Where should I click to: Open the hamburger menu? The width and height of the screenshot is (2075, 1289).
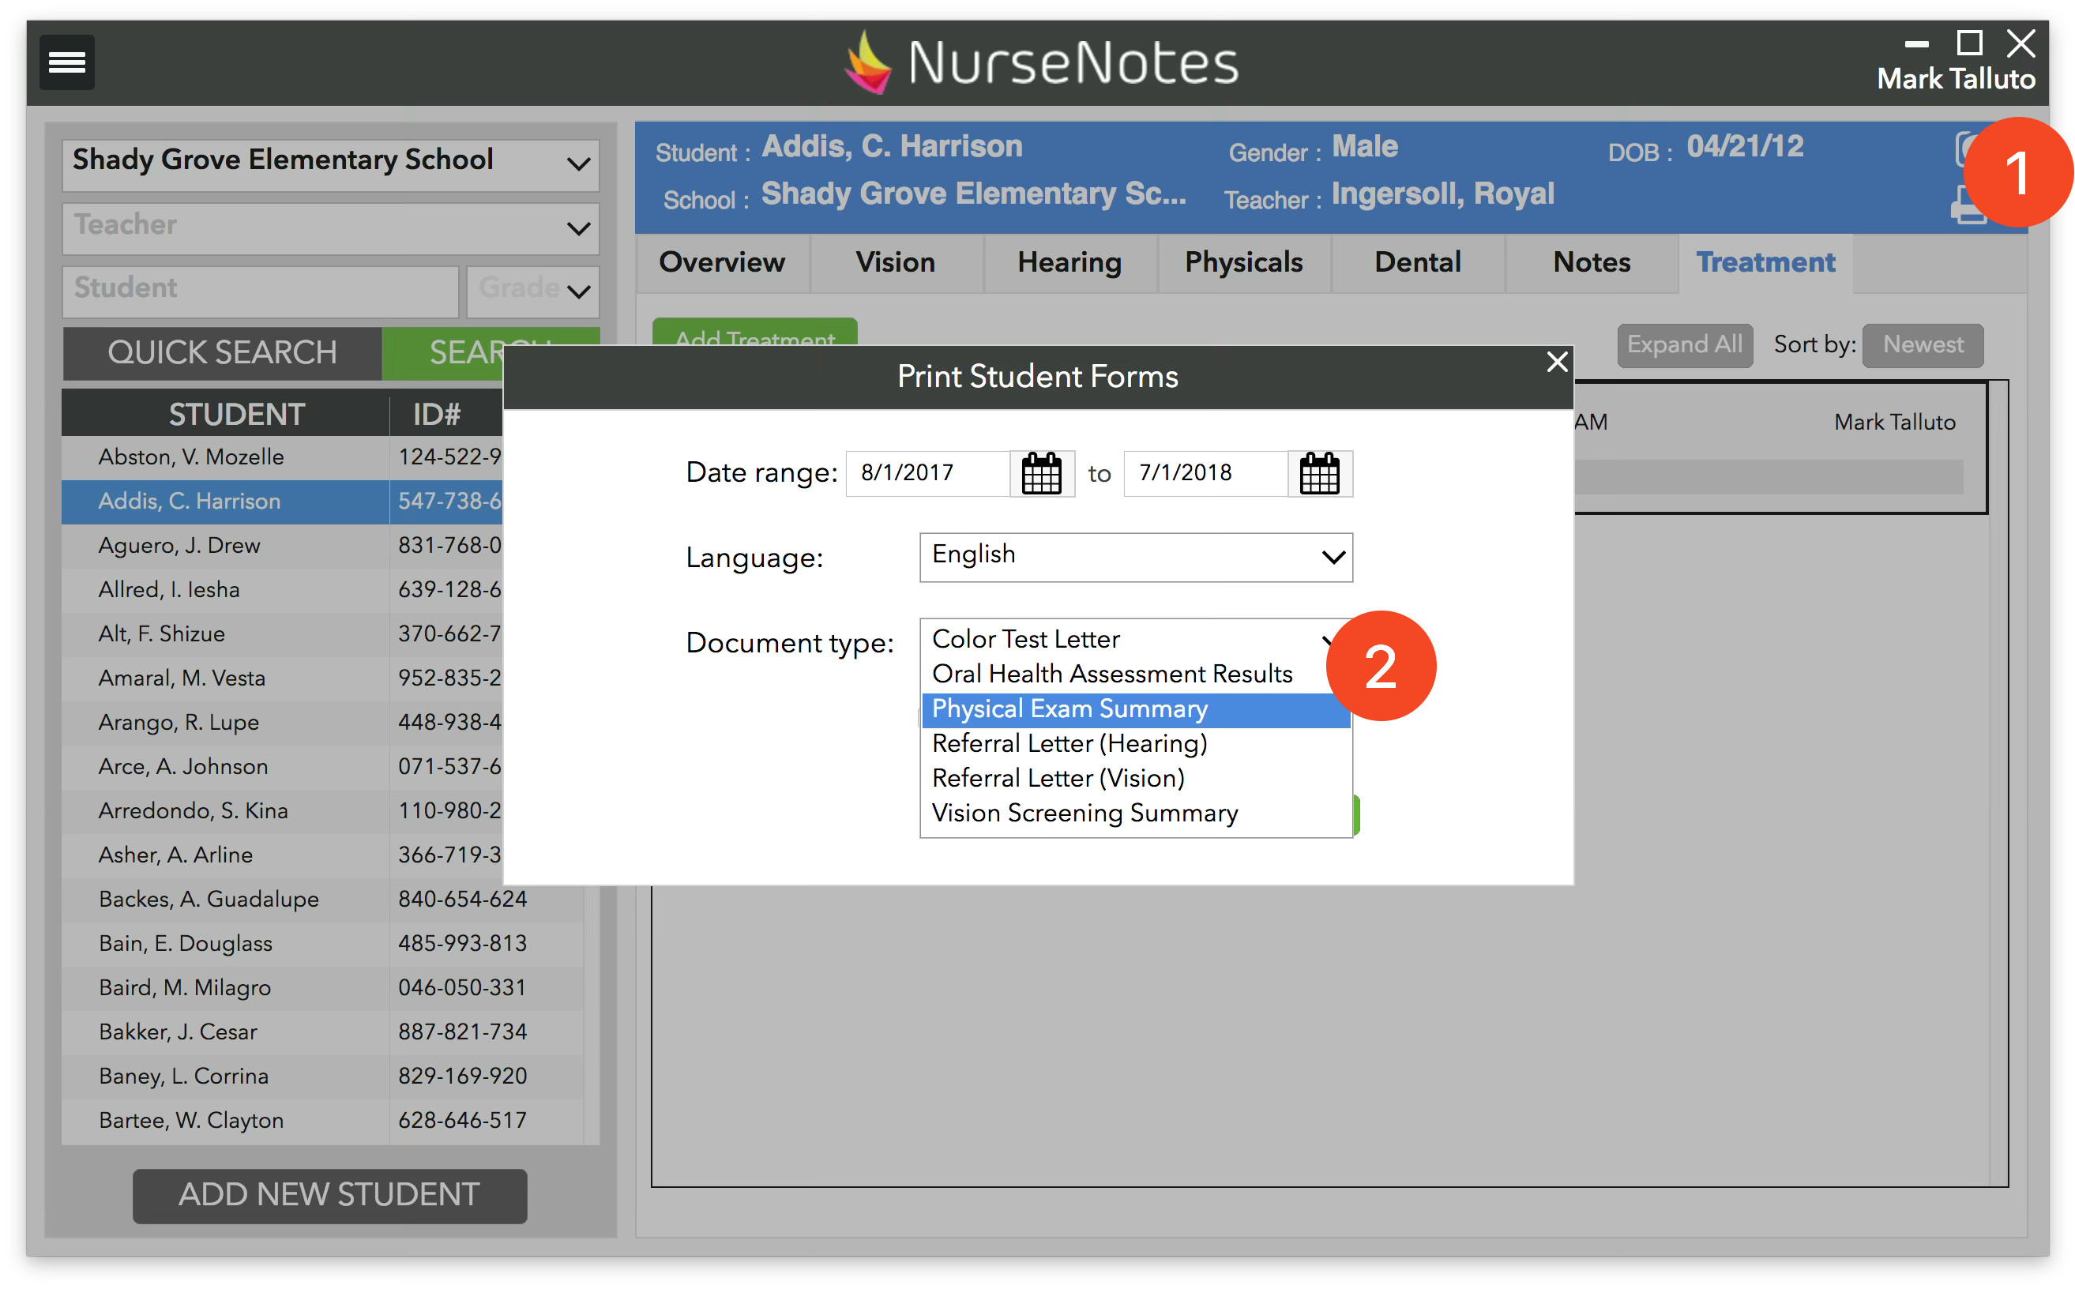66,62
